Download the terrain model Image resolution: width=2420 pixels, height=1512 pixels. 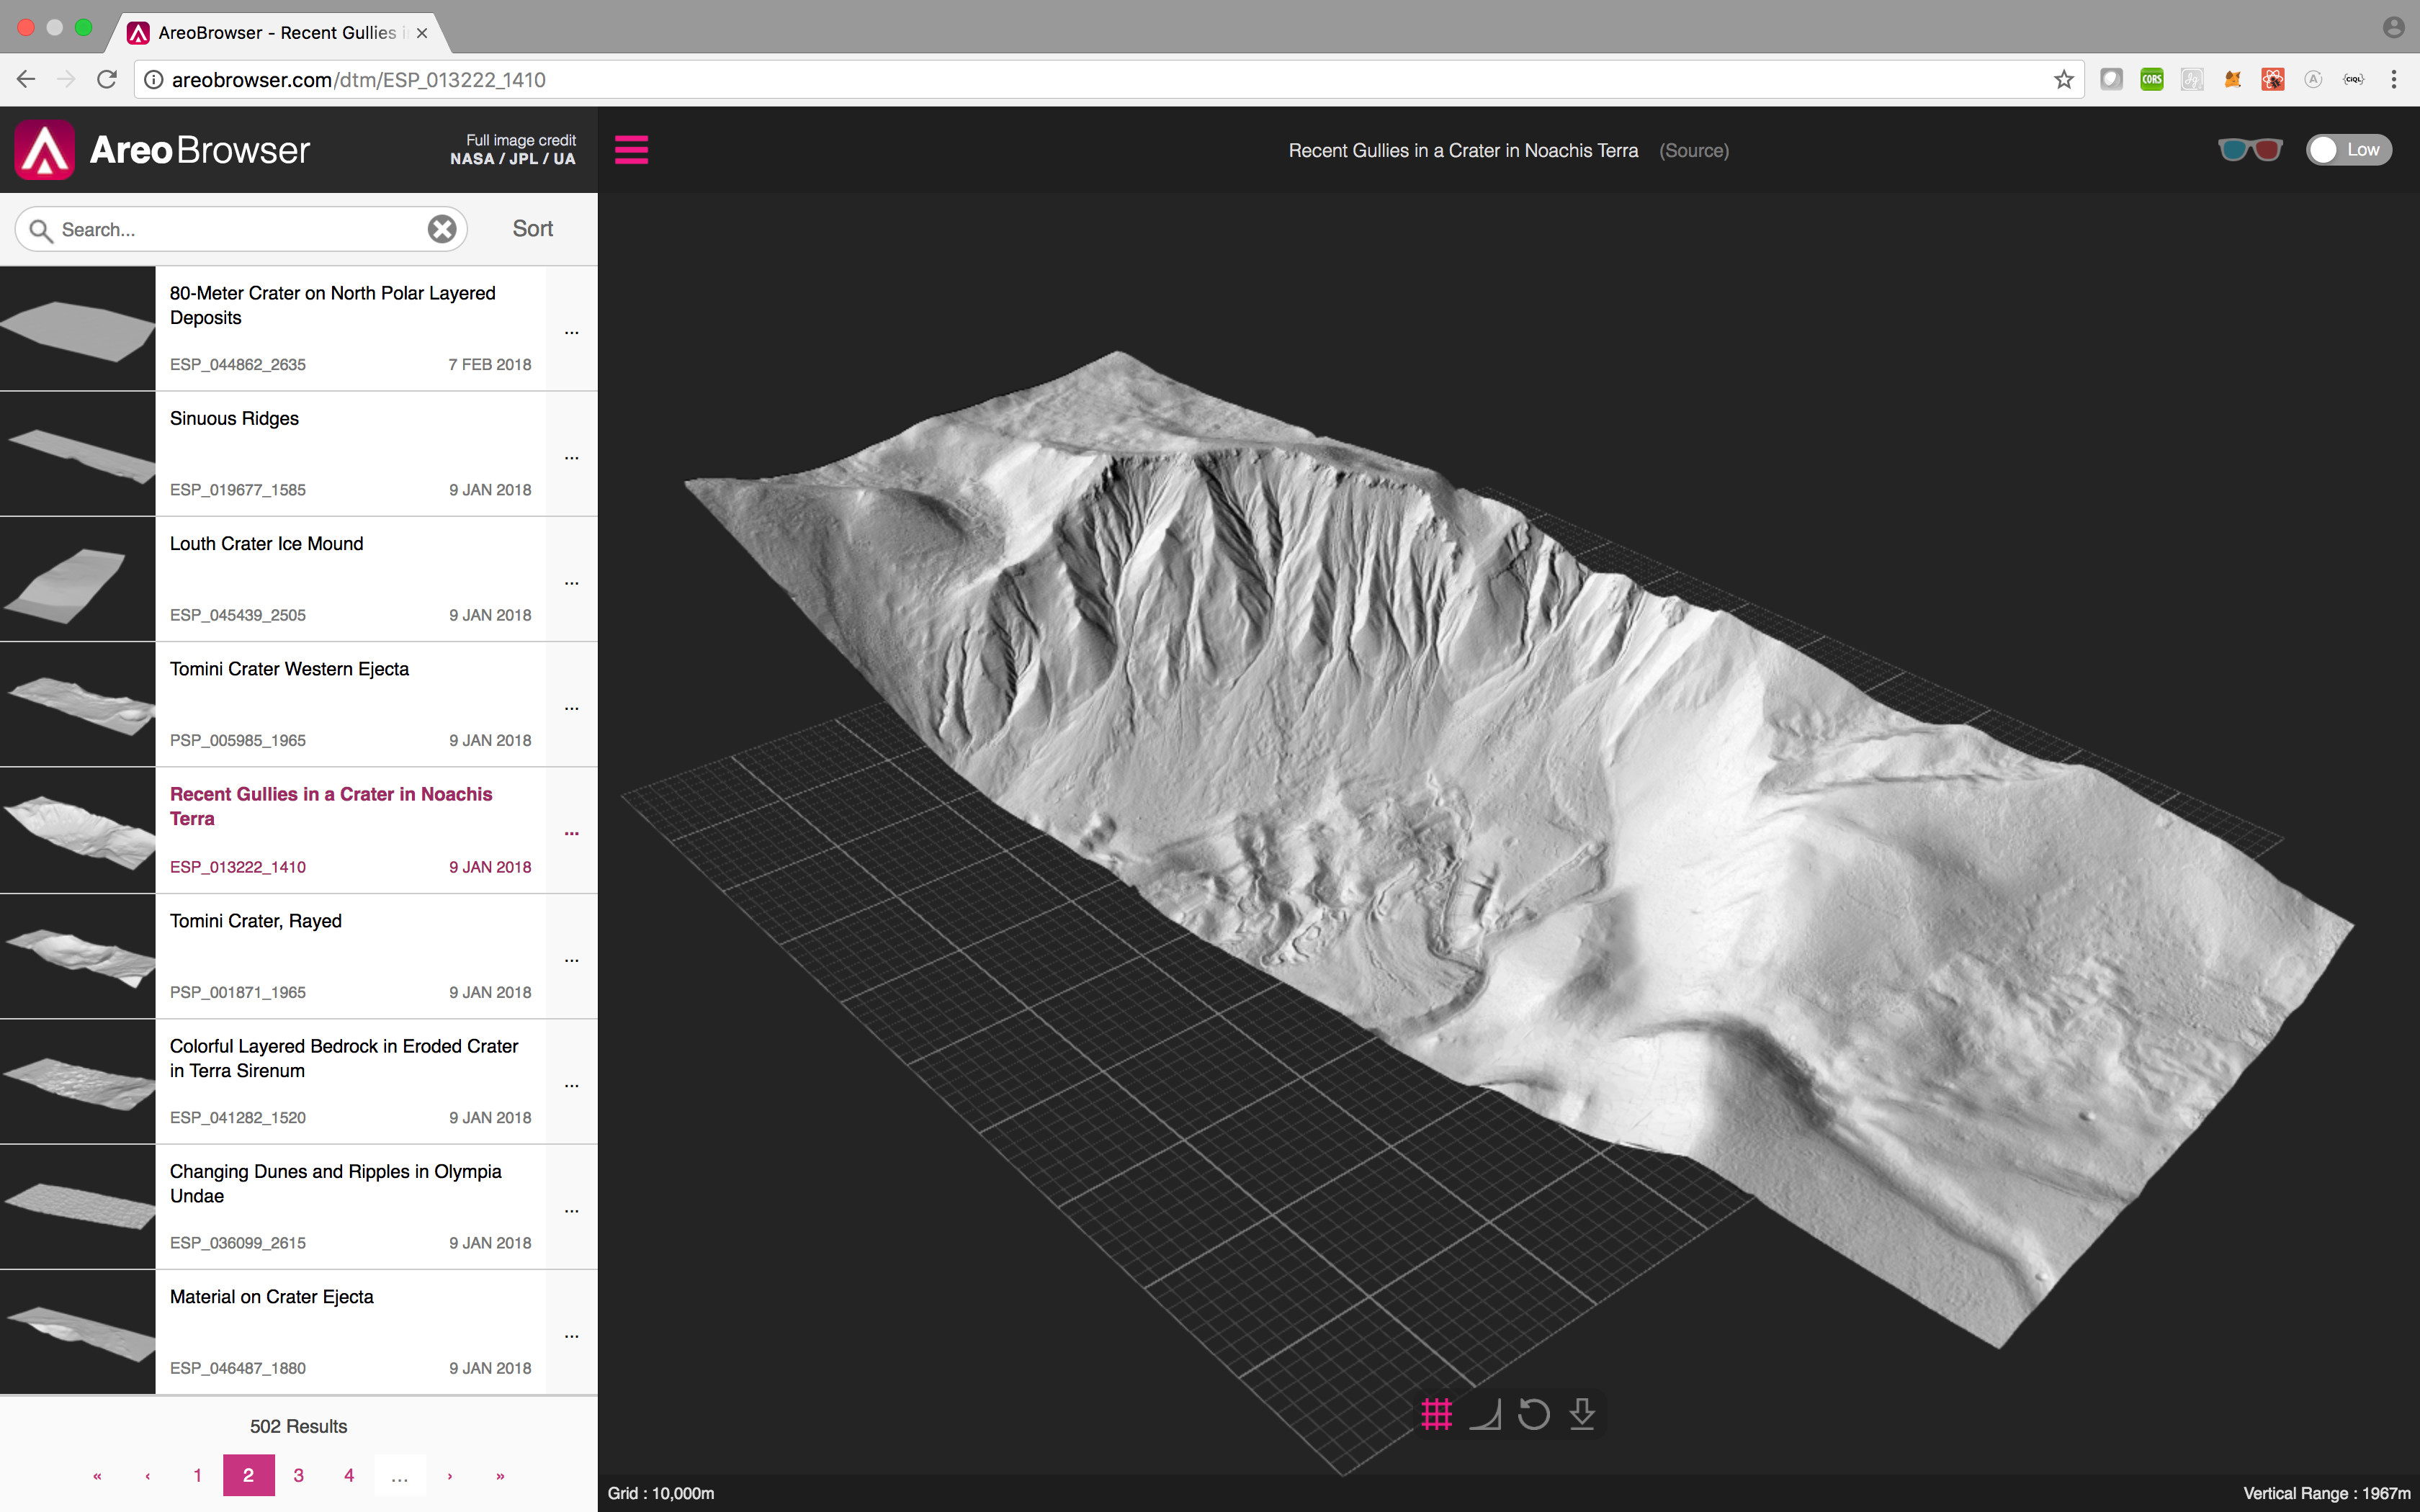(x=1582, y=1413)
